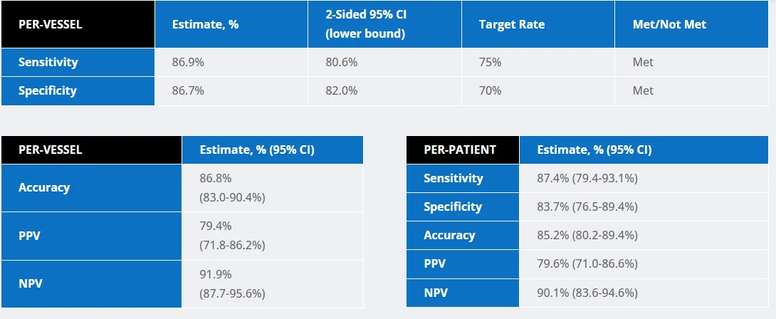Select the Specificity row label in top table

click(48, 90)
